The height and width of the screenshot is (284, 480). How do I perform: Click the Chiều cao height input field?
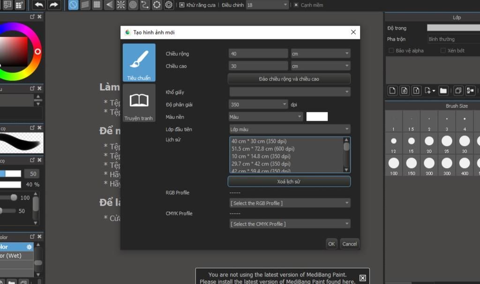click(258, 66)
